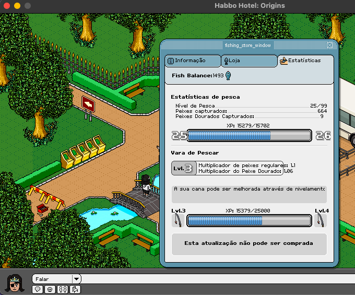Click the yellow macOS minimize window button
355x295 pixels.
17,6
